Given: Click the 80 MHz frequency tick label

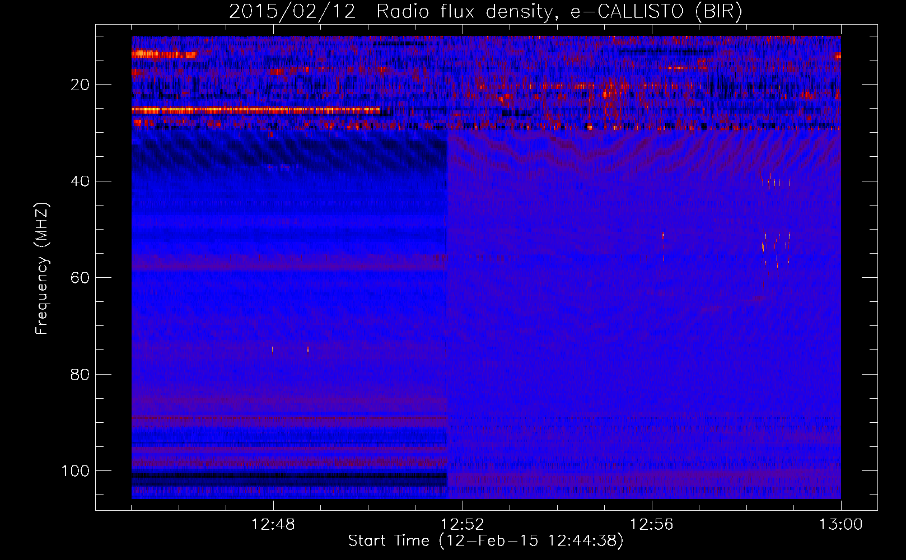Looking at the screenshot, I should 80,374.
